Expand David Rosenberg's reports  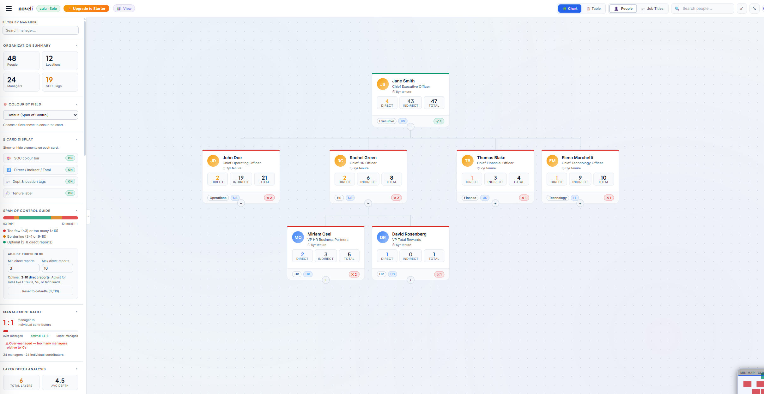410,280
